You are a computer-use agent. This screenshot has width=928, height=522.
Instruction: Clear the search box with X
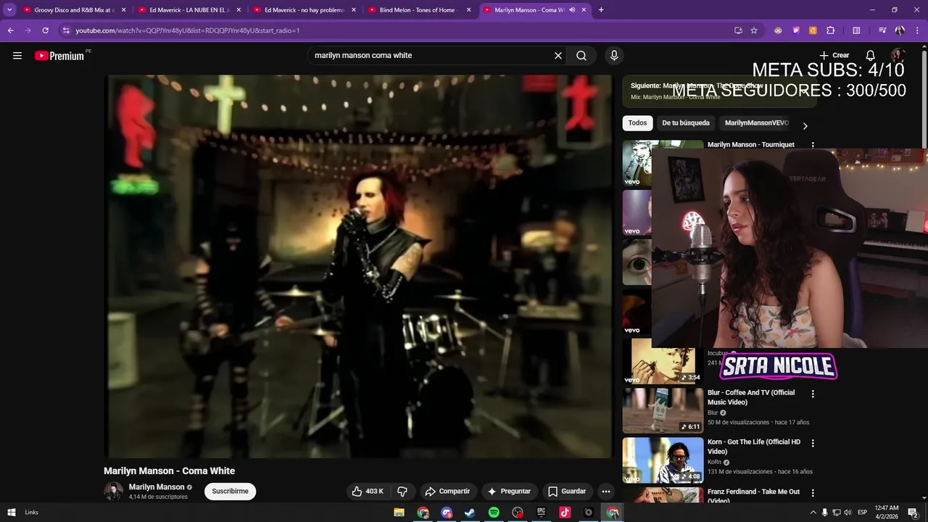[558, 56]
